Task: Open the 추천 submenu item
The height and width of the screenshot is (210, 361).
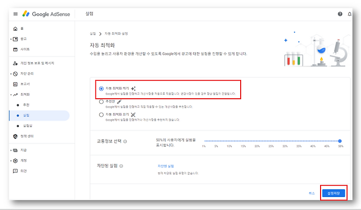Action: click(x=26, y=105)
